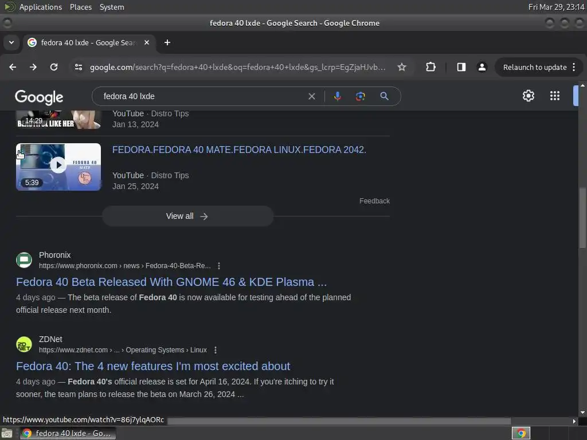Open the Places menu

click(80, 7)
